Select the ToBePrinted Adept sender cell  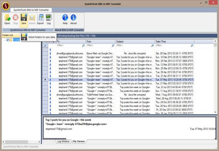[100, 95]
